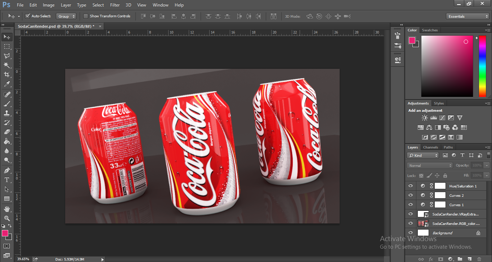Select the Clone Stamp tool
The image size is (492, 262).
coord(7,113)
